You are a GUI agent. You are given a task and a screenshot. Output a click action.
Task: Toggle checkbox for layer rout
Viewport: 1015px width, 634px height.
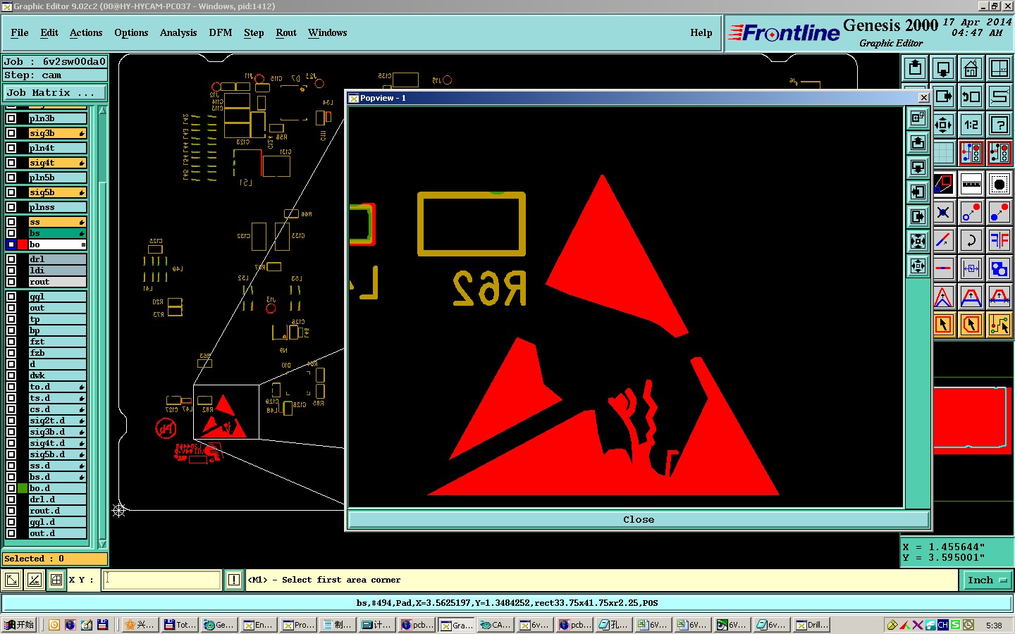pyautogui.click(x=11, y=282)
